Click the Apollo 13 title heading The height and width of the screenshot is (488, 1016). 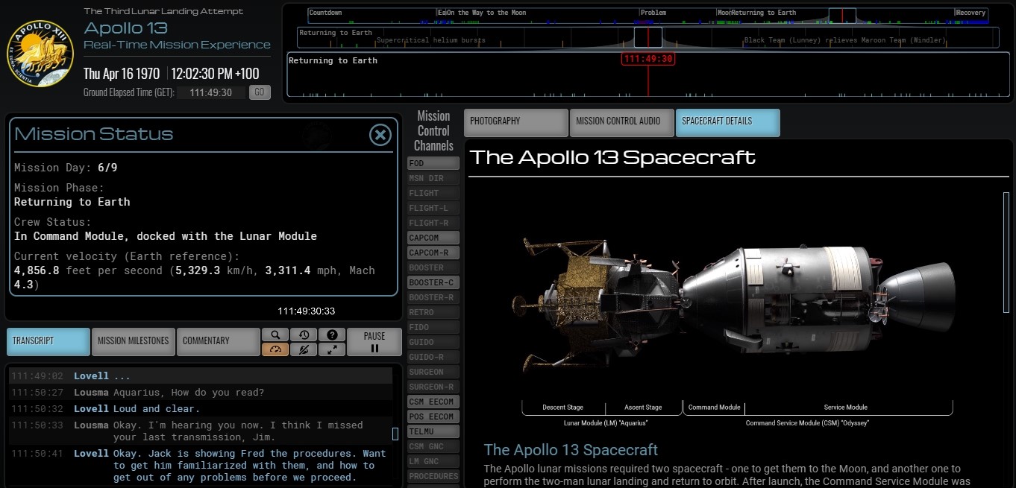[125, 28]
